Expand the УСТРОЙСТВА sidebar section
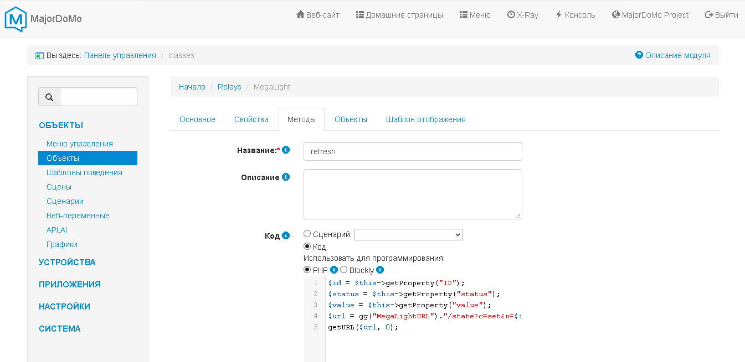This screenshot has height=362, width=745. click(x=67, y=263)
